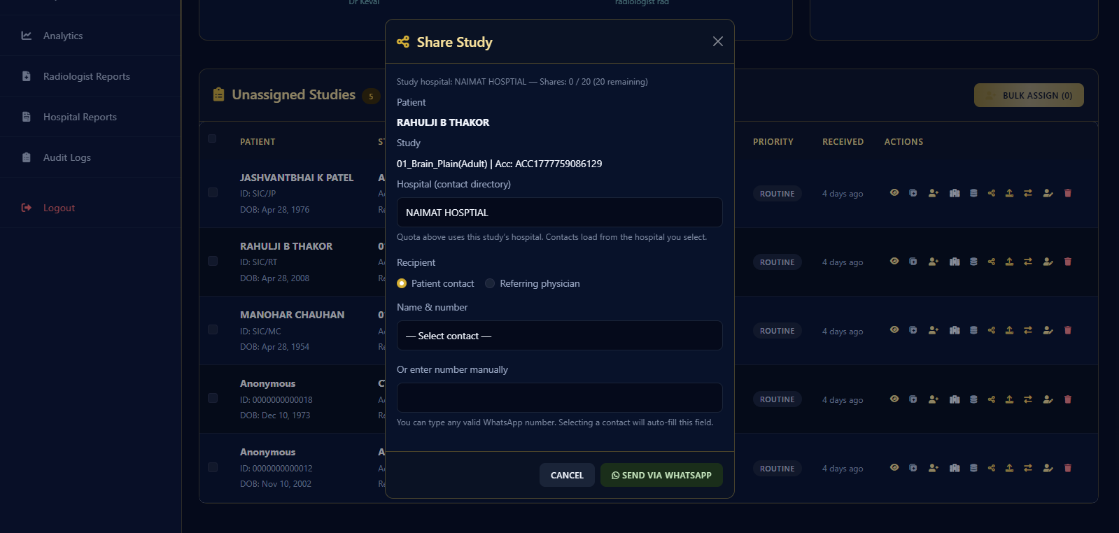Image resolution: width=1119 pixels, height=533 pixels.
Task: Click database icon in JASHVANTBHAI K PATEL row
Action: 973,193
